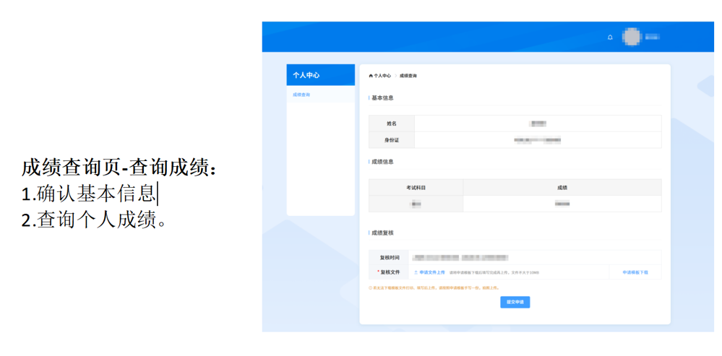Click the home icon in the breadcrumb

(371, 76)
